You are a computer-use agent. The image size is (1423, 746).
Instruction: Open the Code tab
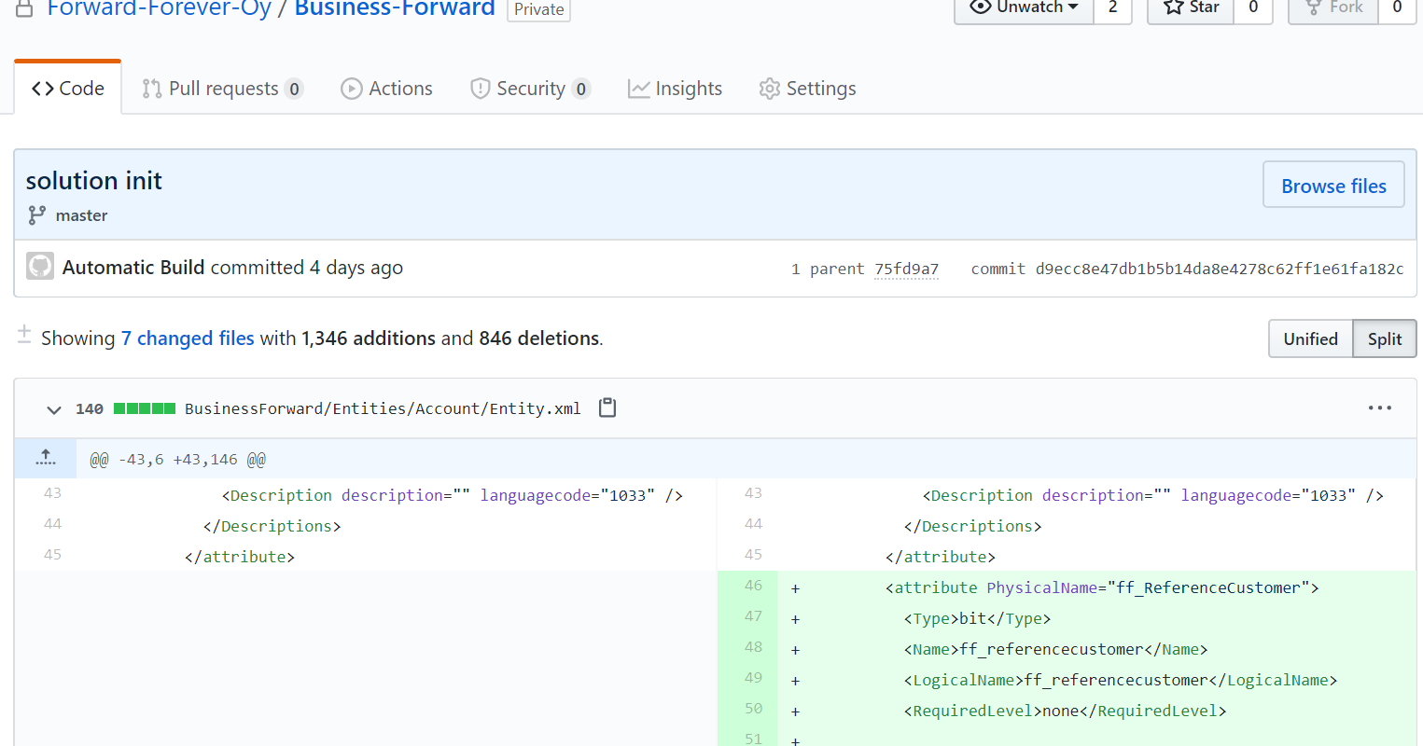(67, 89)
